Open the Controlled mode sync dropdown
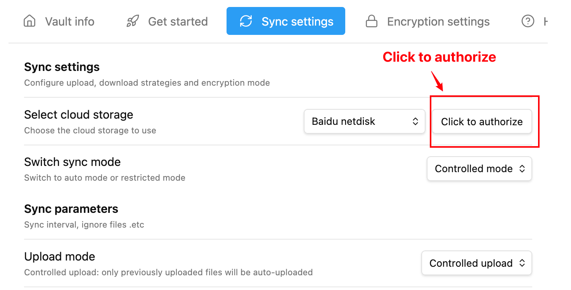The image size is (571, 290). pos(479,169)
